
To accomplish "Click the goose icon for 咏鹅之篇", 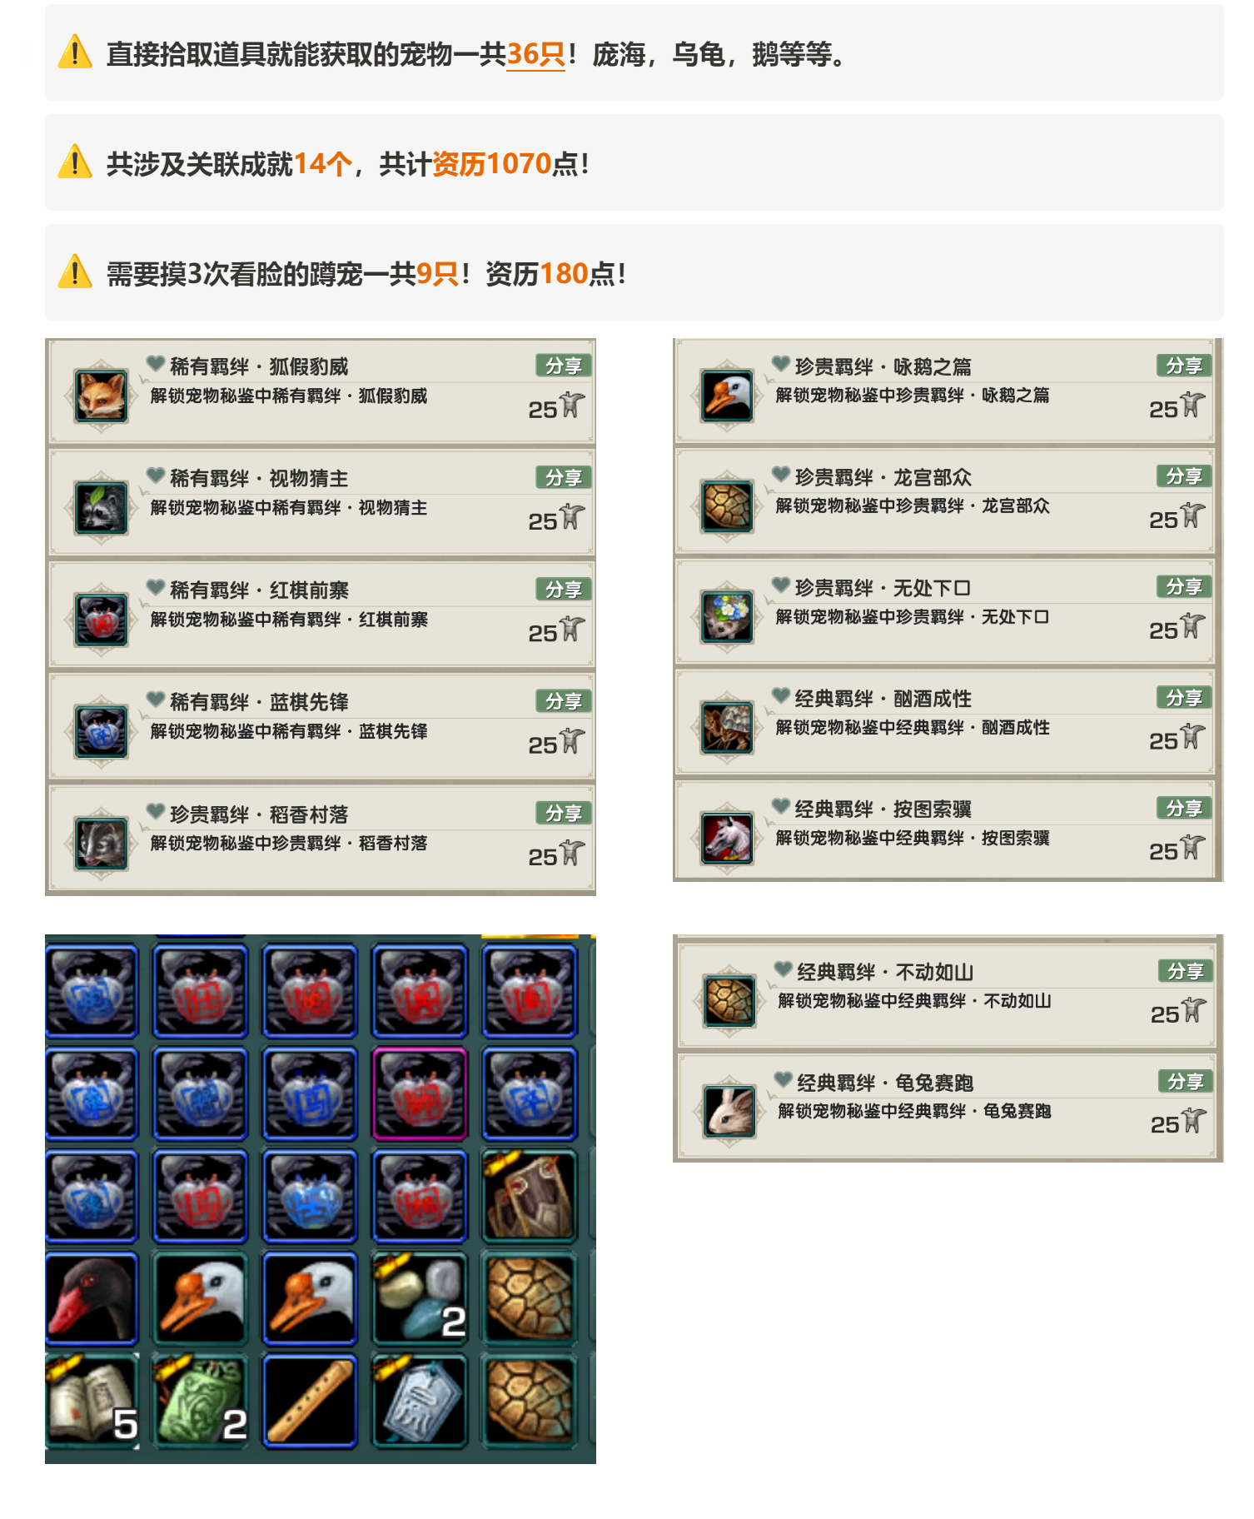I will (726, 395).
